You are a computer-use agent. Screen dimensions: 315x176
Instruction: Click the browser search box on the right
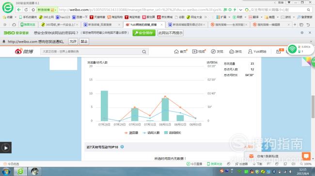pos(277,10)
